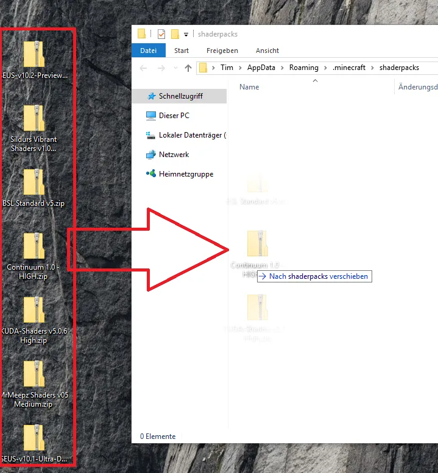
Task: Sort files by the Name column header
Action: tap(249, 87)
